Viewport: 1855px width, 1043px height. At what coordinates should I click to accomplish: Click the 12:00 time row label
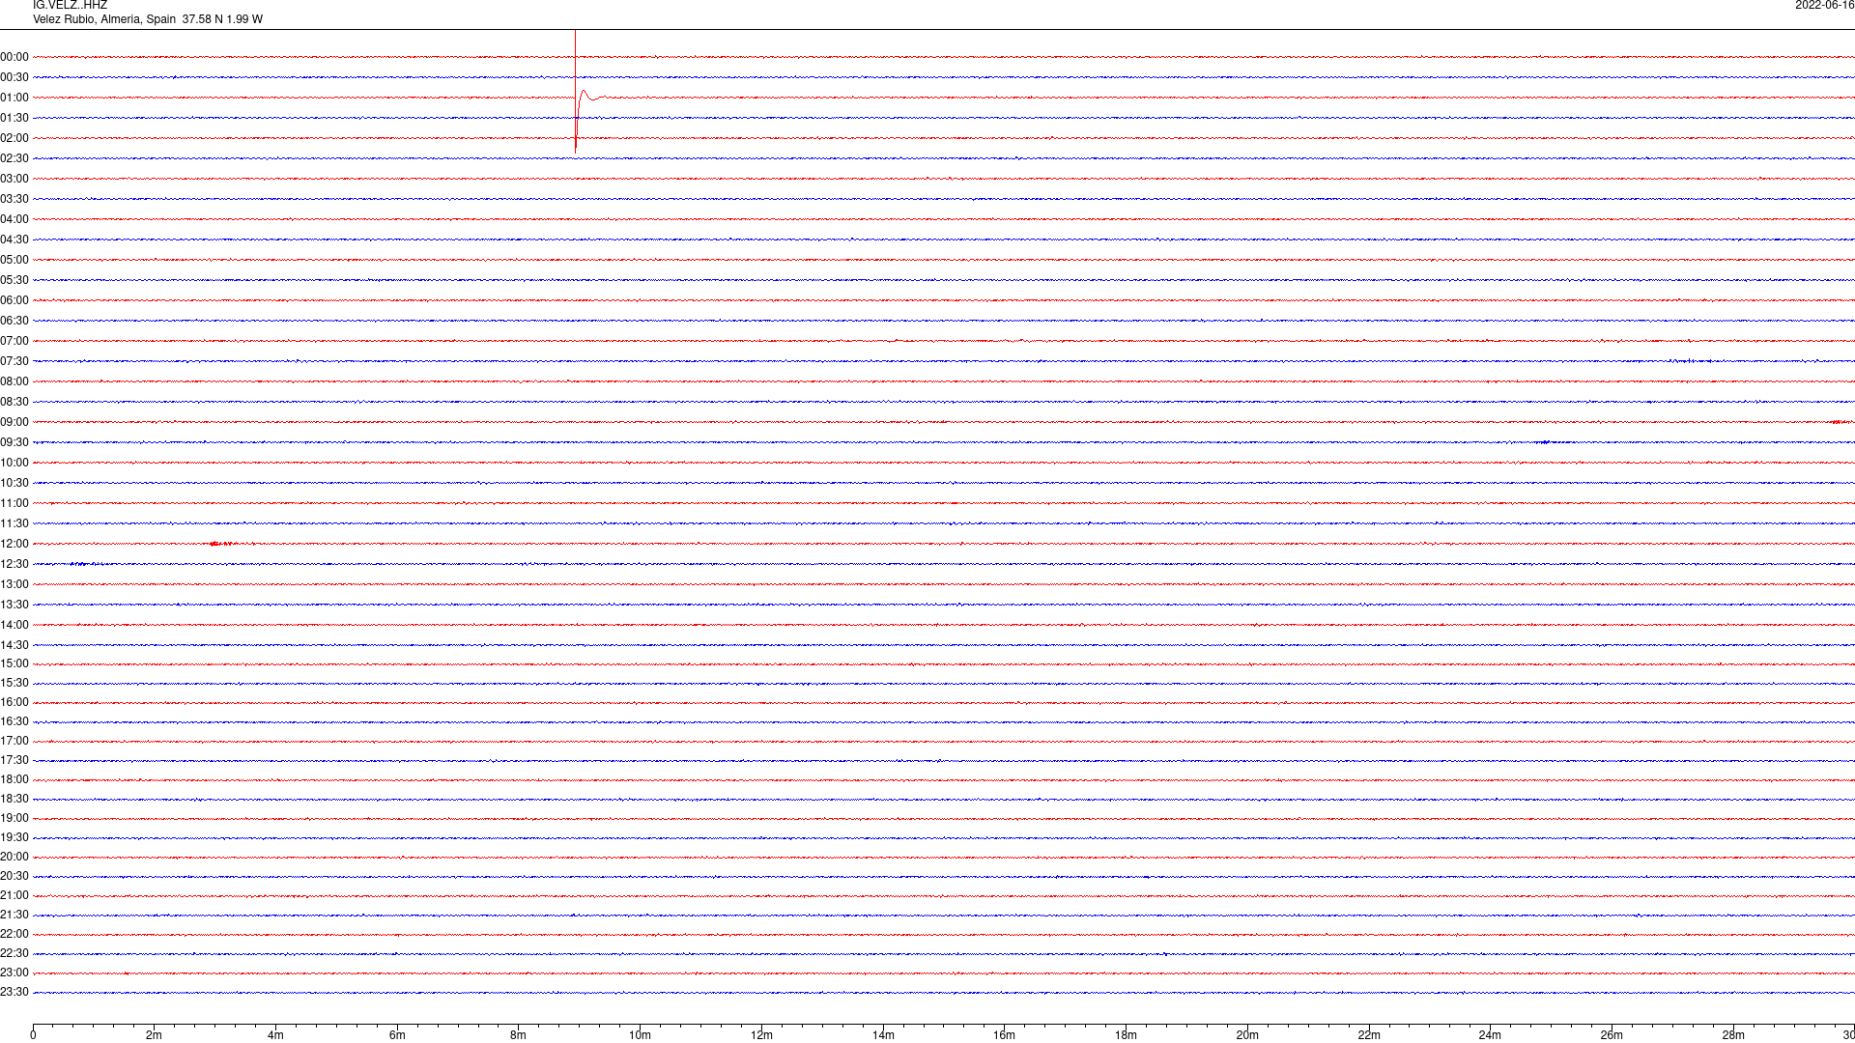[14, 544]
